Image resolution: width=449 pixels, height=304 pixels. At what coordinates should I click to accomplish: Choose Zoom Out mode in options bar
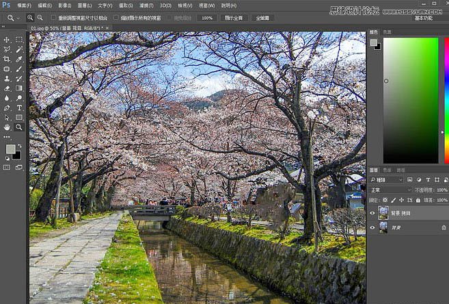pos(40,18)
